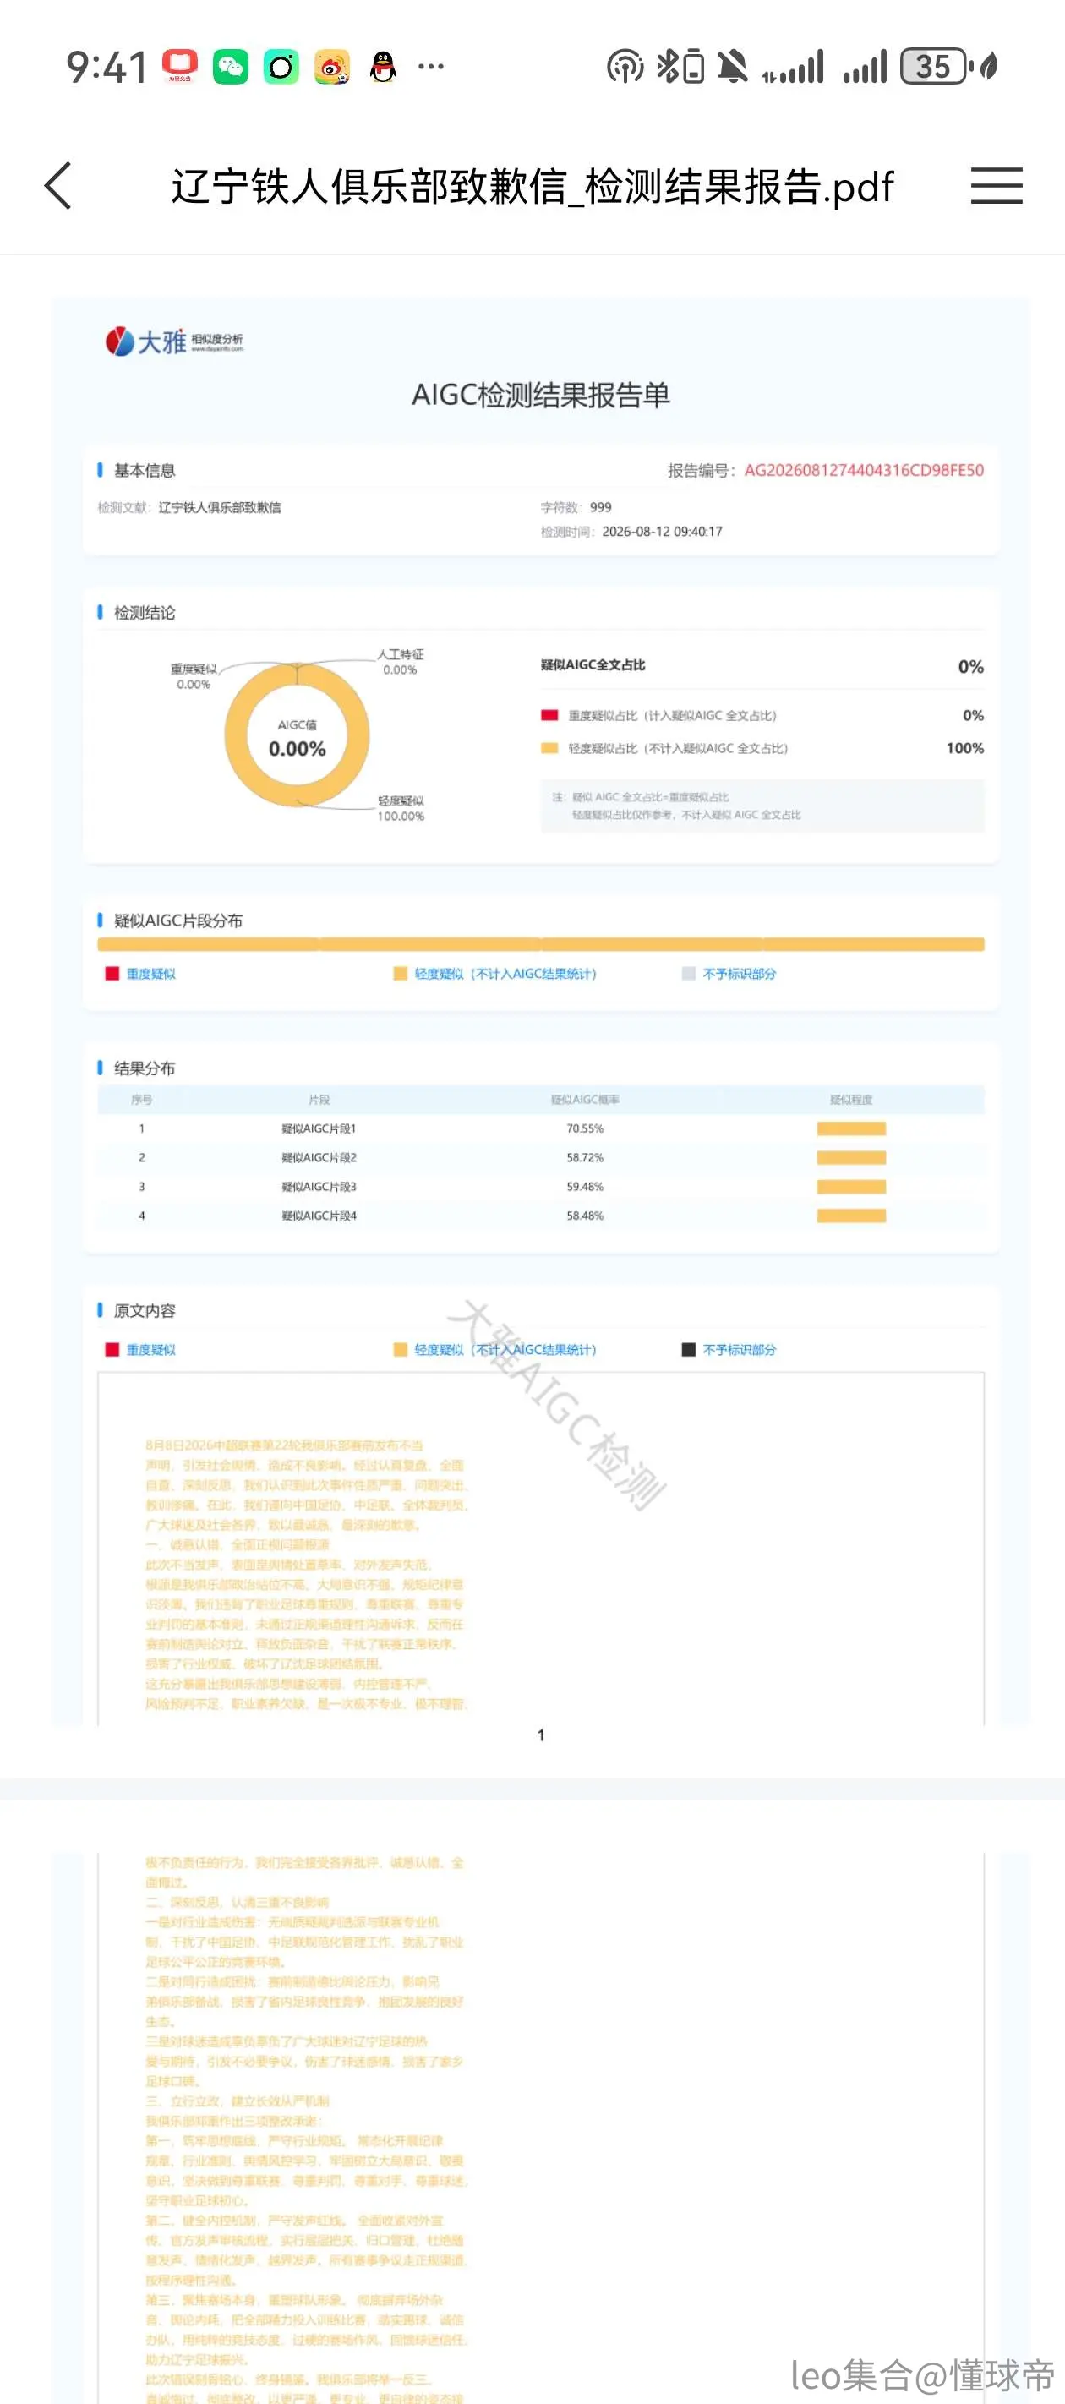
Task: Click the donut chart center 0.00% value
Action: (x=297, y=748)
